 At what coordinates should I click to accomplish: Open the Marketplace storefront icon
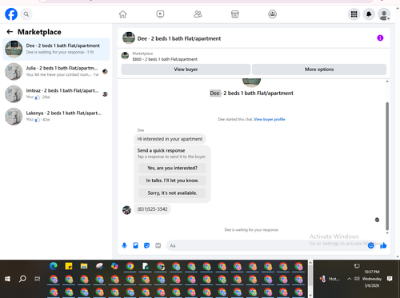(x=235, y=14)
